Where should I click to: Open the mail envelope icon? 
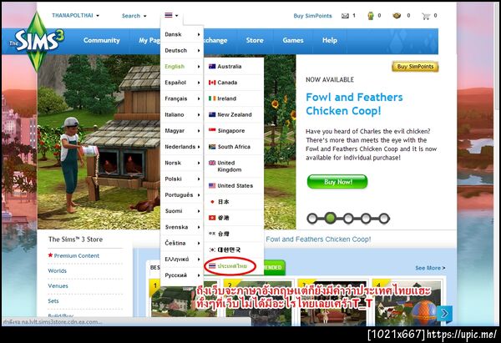345,16
